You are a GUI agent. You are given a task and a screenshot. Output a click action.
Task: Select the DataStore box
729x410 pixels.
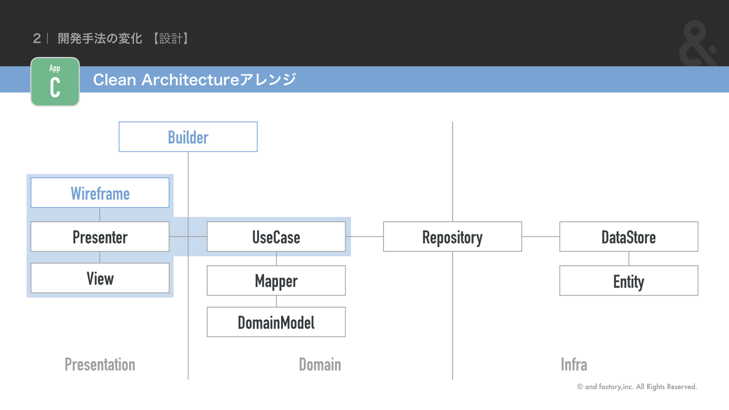tap(628, 236)
